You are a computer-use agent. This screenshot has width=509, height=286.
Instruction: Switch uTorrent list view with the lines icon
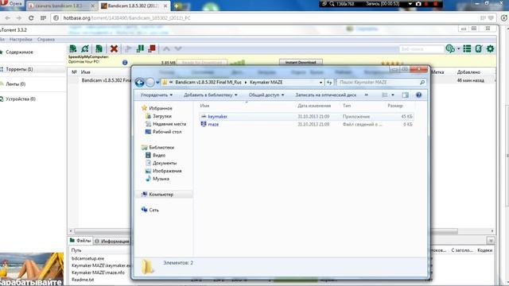point(467,49)
